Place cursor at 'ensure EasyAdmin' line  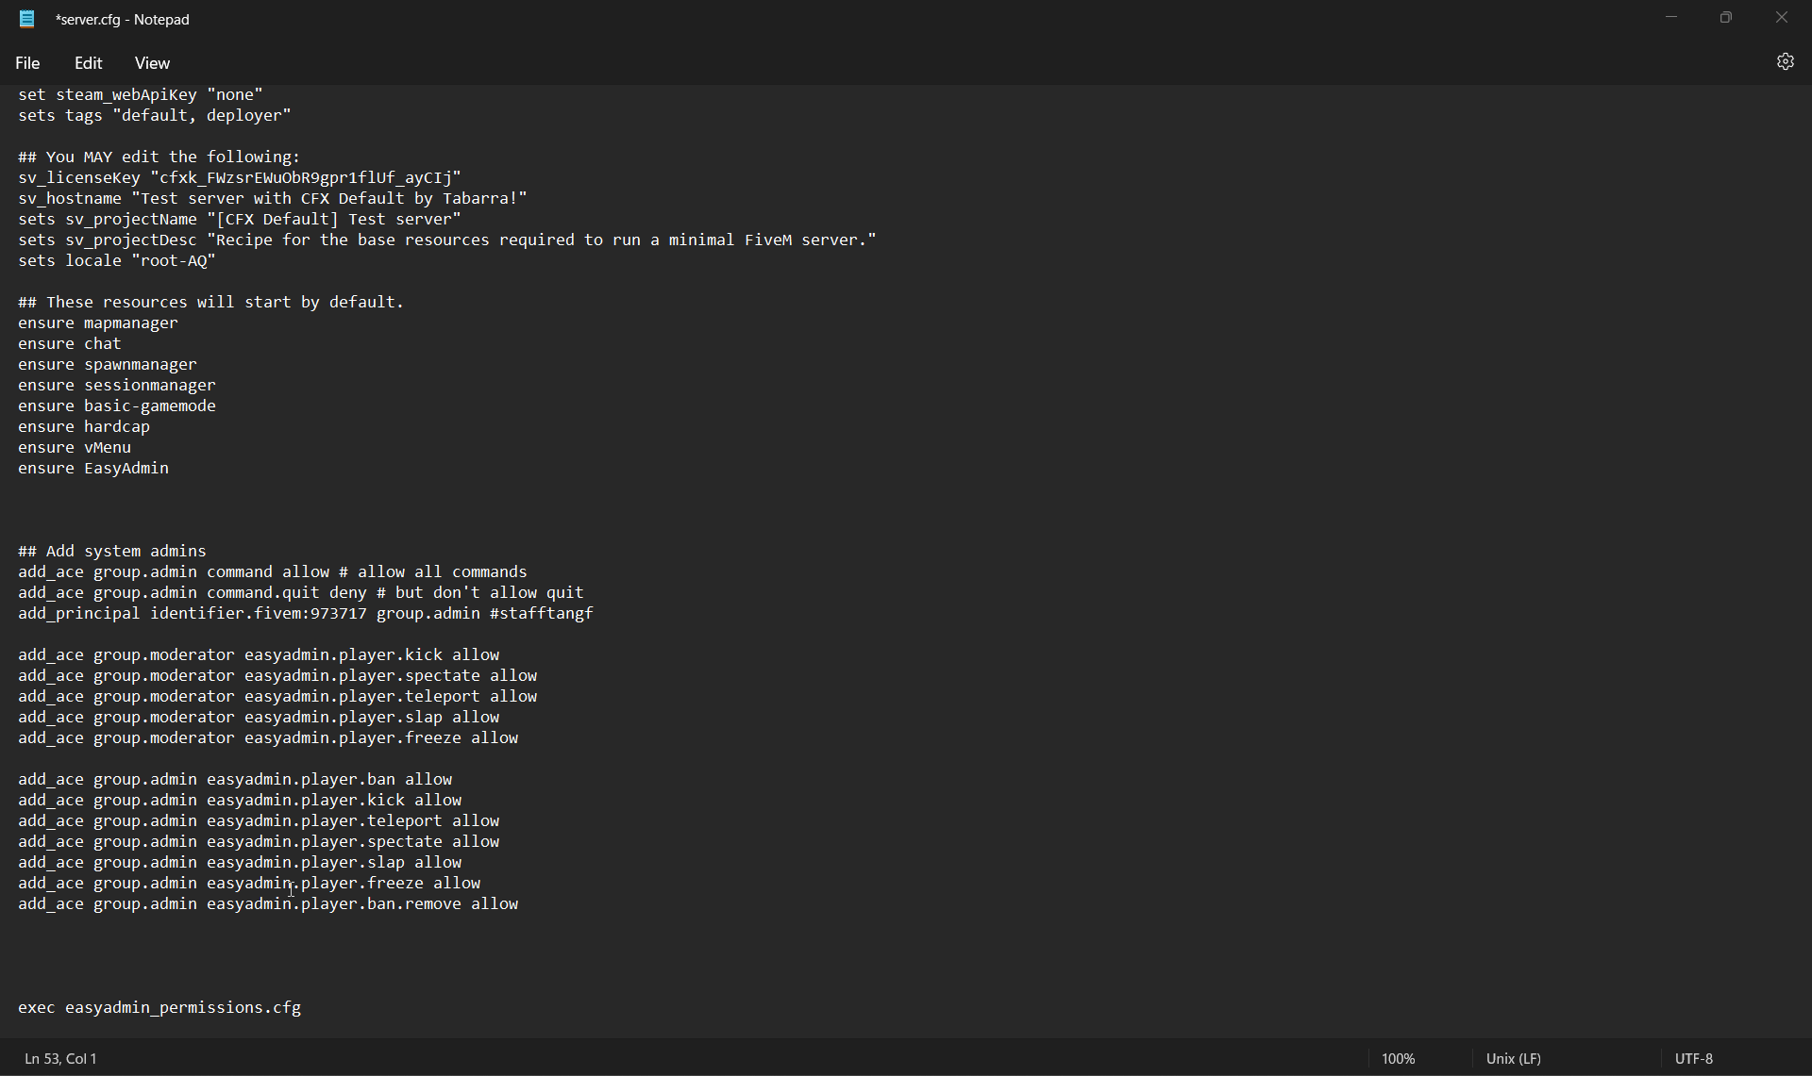point(93,469)
